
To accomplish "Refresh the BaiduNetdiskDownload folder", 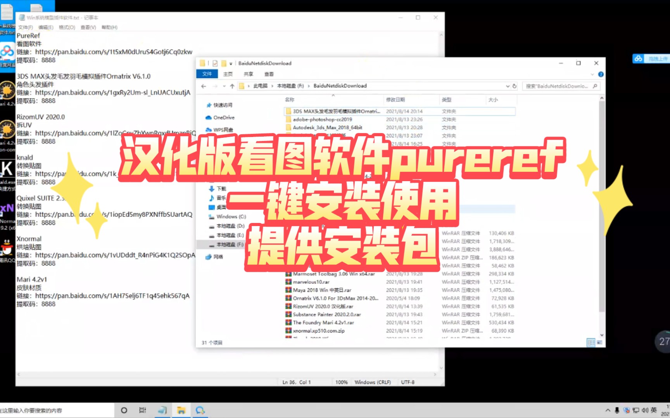I will 515,86.
